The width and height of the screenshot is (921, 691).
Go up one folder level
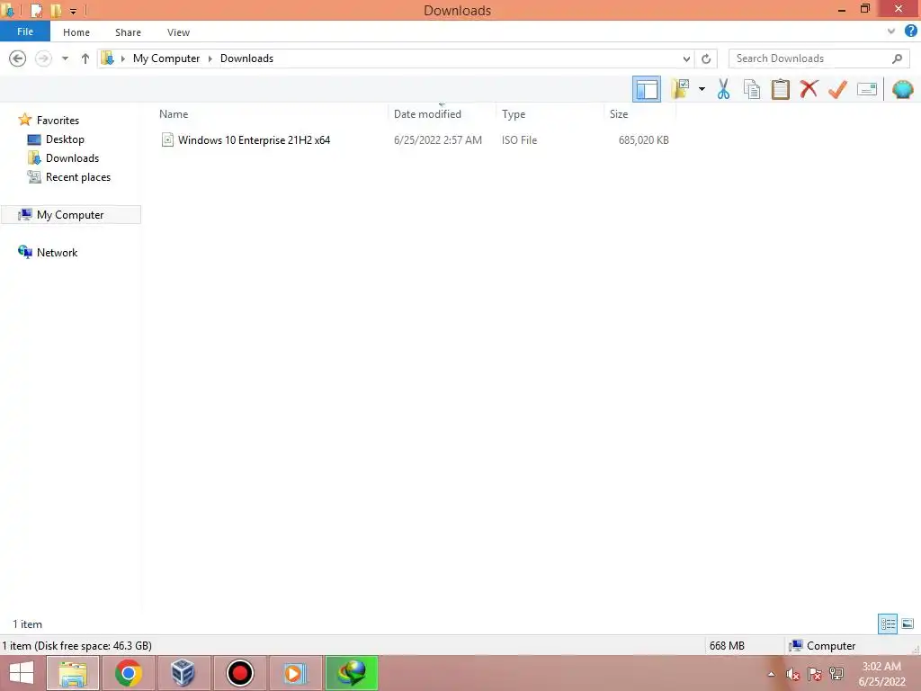[85, 58]
